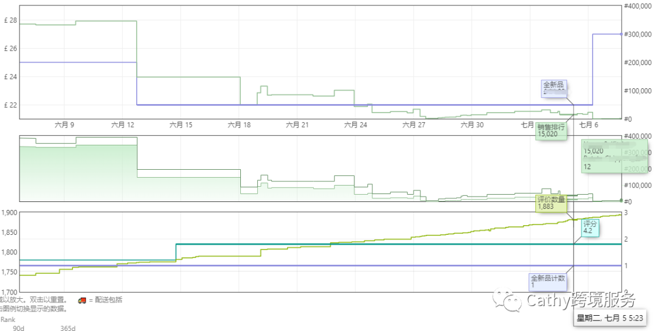Click the 六月 21 date label
Image resolution: width=657 pixels, height=331 pixels.
coord(297,125)
